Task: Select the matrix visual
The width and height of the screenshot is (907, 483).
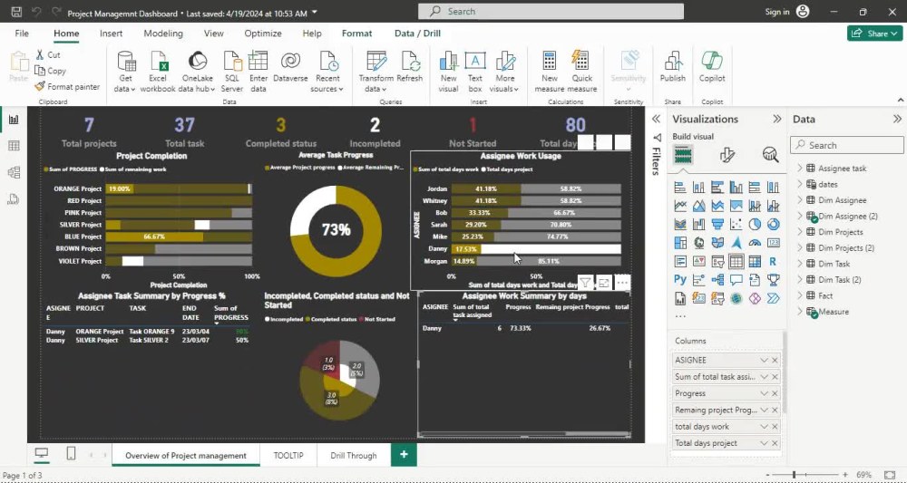Action: pyautogui.click(x=755, y=262)
